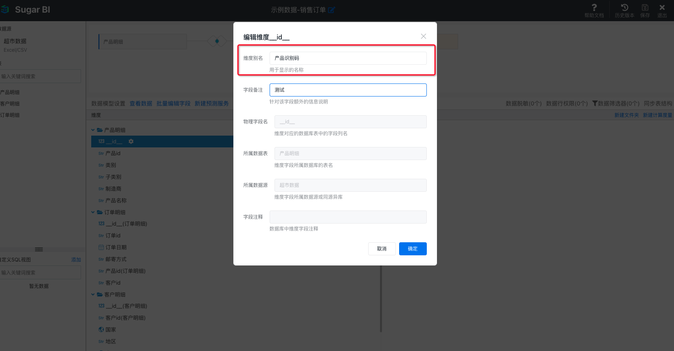Click the 维度别名 input field
674x351 pixels.
(x=348, y=58)
